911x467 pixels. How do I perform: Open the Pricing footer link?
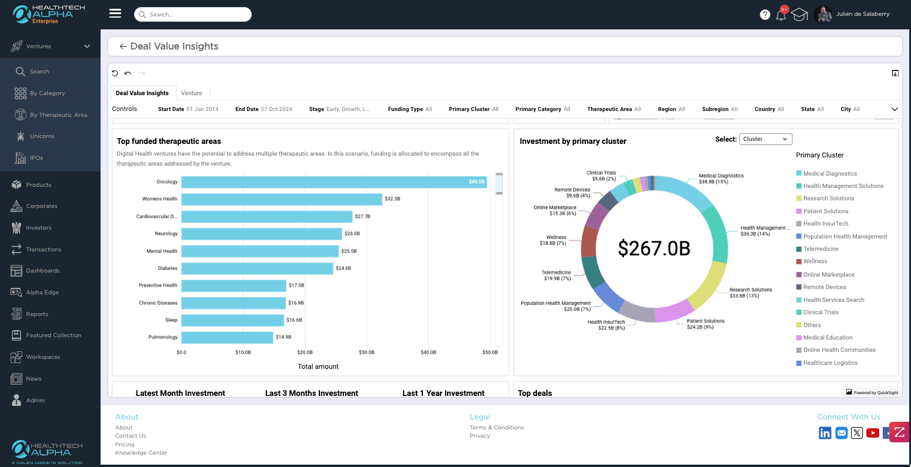[125, 445]
